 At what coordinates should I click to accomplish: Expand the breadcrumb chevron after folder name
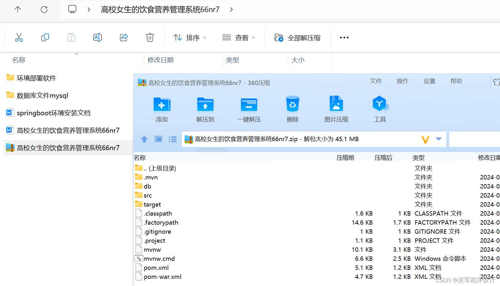231,9
